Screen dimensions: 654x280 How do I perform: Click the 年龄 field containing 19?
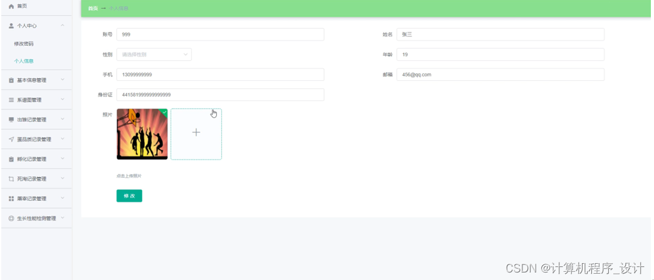click(x=500, y=54)
